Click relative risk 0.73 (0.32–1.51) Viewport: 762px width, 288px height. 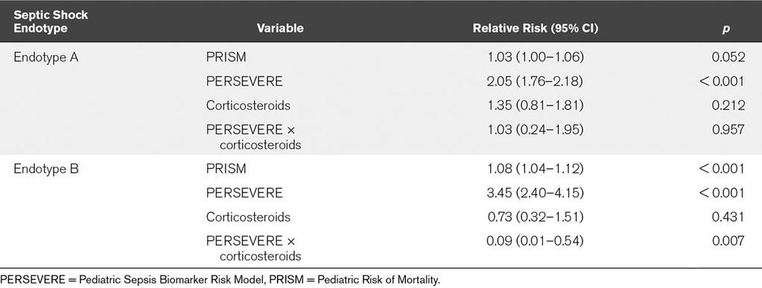click(536, 217)
